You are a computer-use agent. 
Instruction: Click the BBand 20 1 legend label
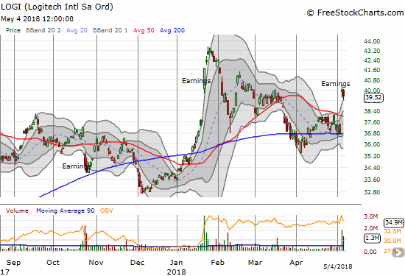click(110, 30)
